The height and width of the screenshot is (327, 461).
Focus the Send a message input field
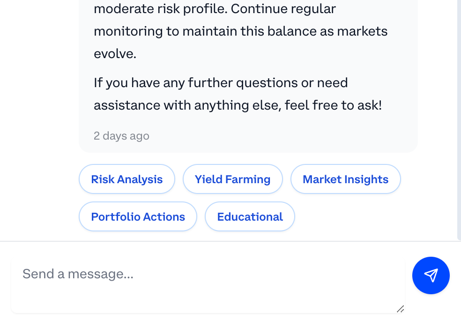[208, 284]
